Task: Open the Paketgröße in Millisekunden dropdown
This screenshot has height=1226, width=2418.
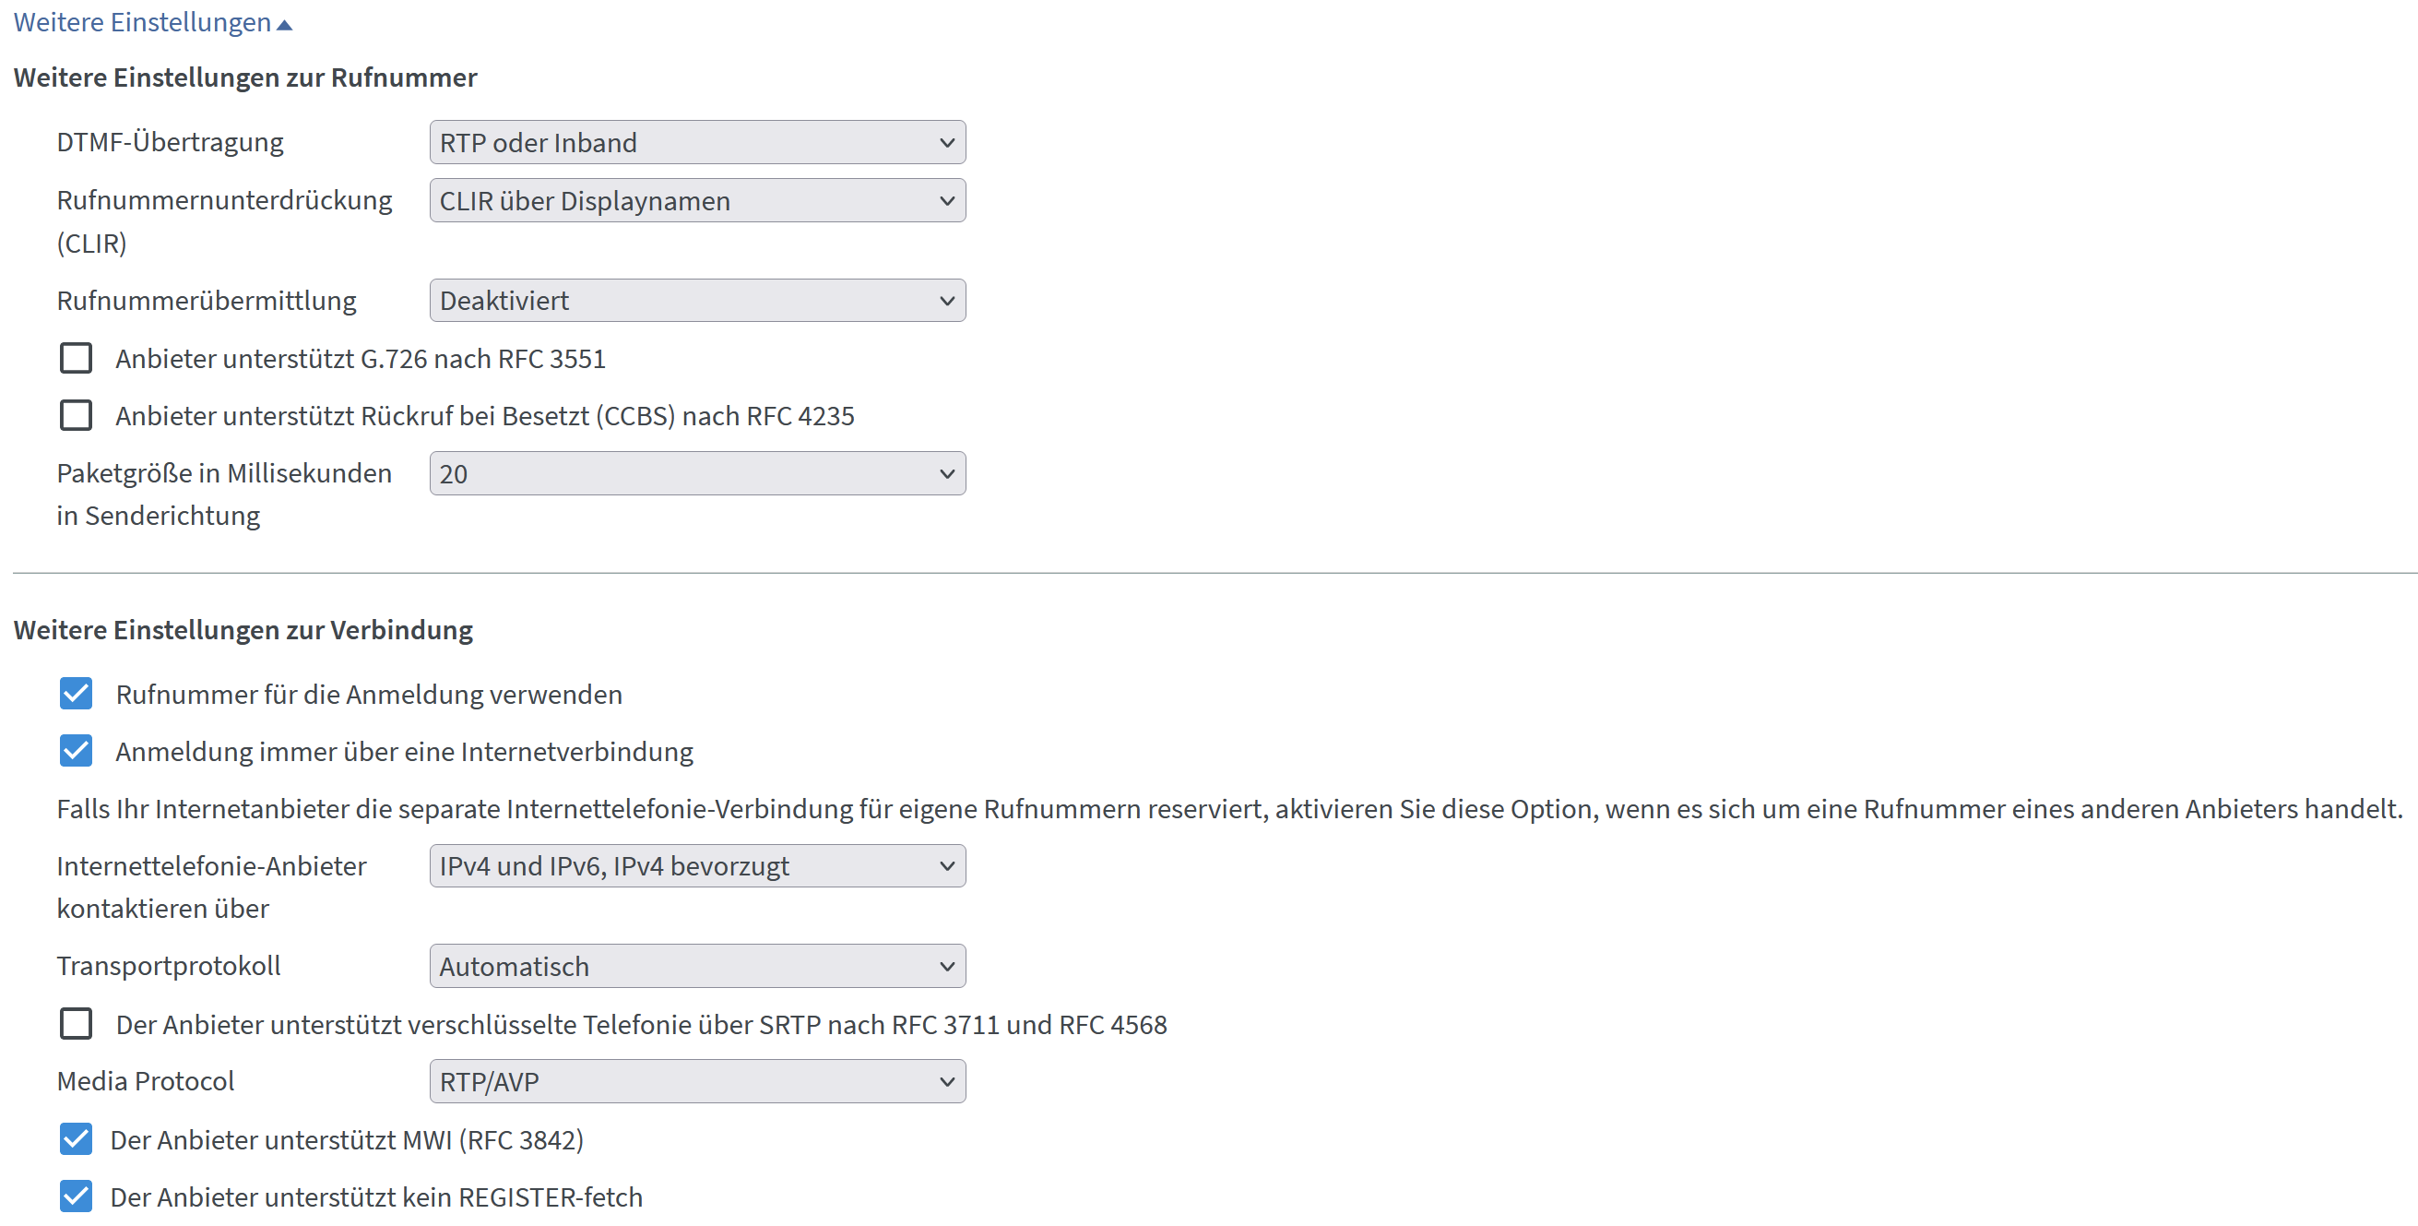Action: click(697, 473)
